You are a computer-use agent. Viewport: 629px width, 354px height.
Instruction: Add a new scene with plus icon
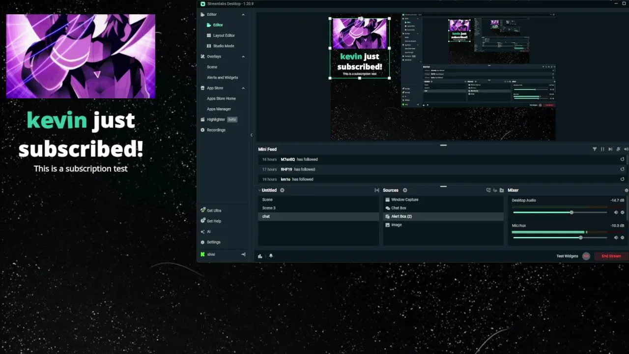click(x=282, y=190)
